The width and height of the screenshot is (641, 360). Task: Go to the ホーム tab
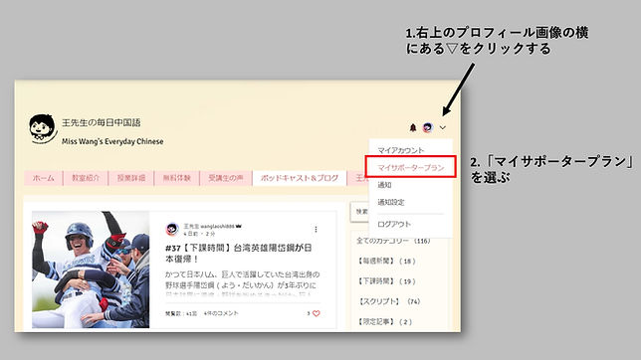click(44, 178)
